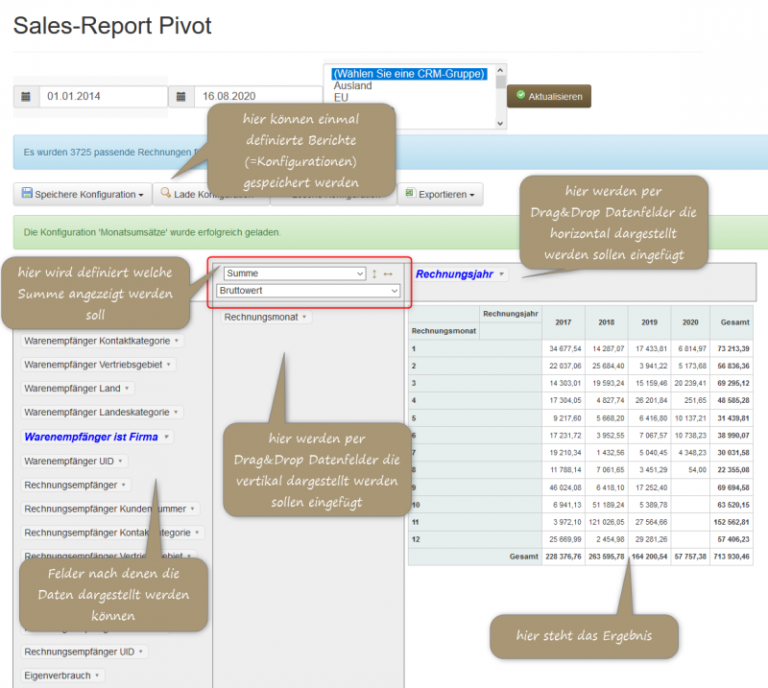768x688 pixels.
Task: Click the green refresh icon on Aktualisieren
Action: [x=523, y=96]
